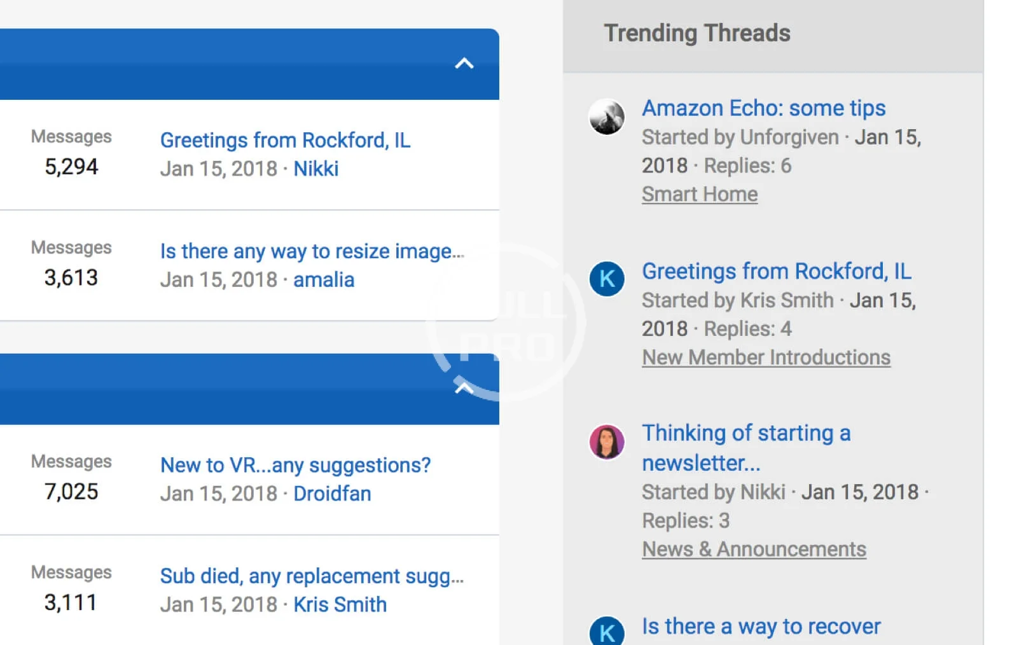This screenshot has width=1012, height=645.
Task: Collapse the first forum category header
Action: pyautogui.click(x=464, y=64)
